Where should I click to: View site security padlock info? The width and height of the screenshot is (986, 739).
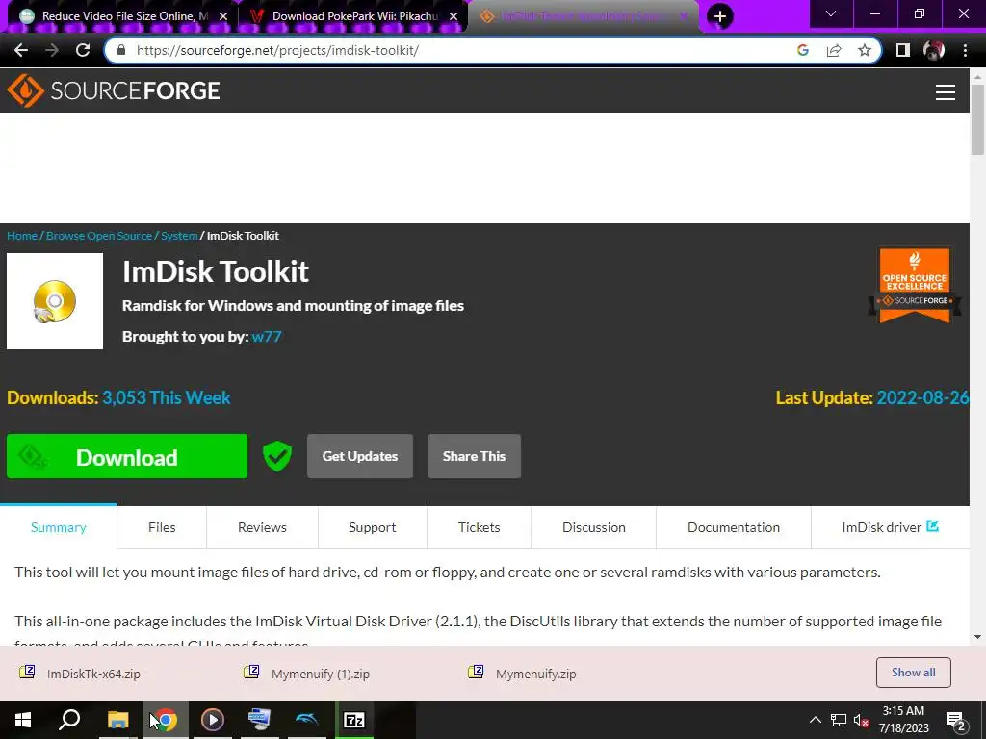point(121,50)
